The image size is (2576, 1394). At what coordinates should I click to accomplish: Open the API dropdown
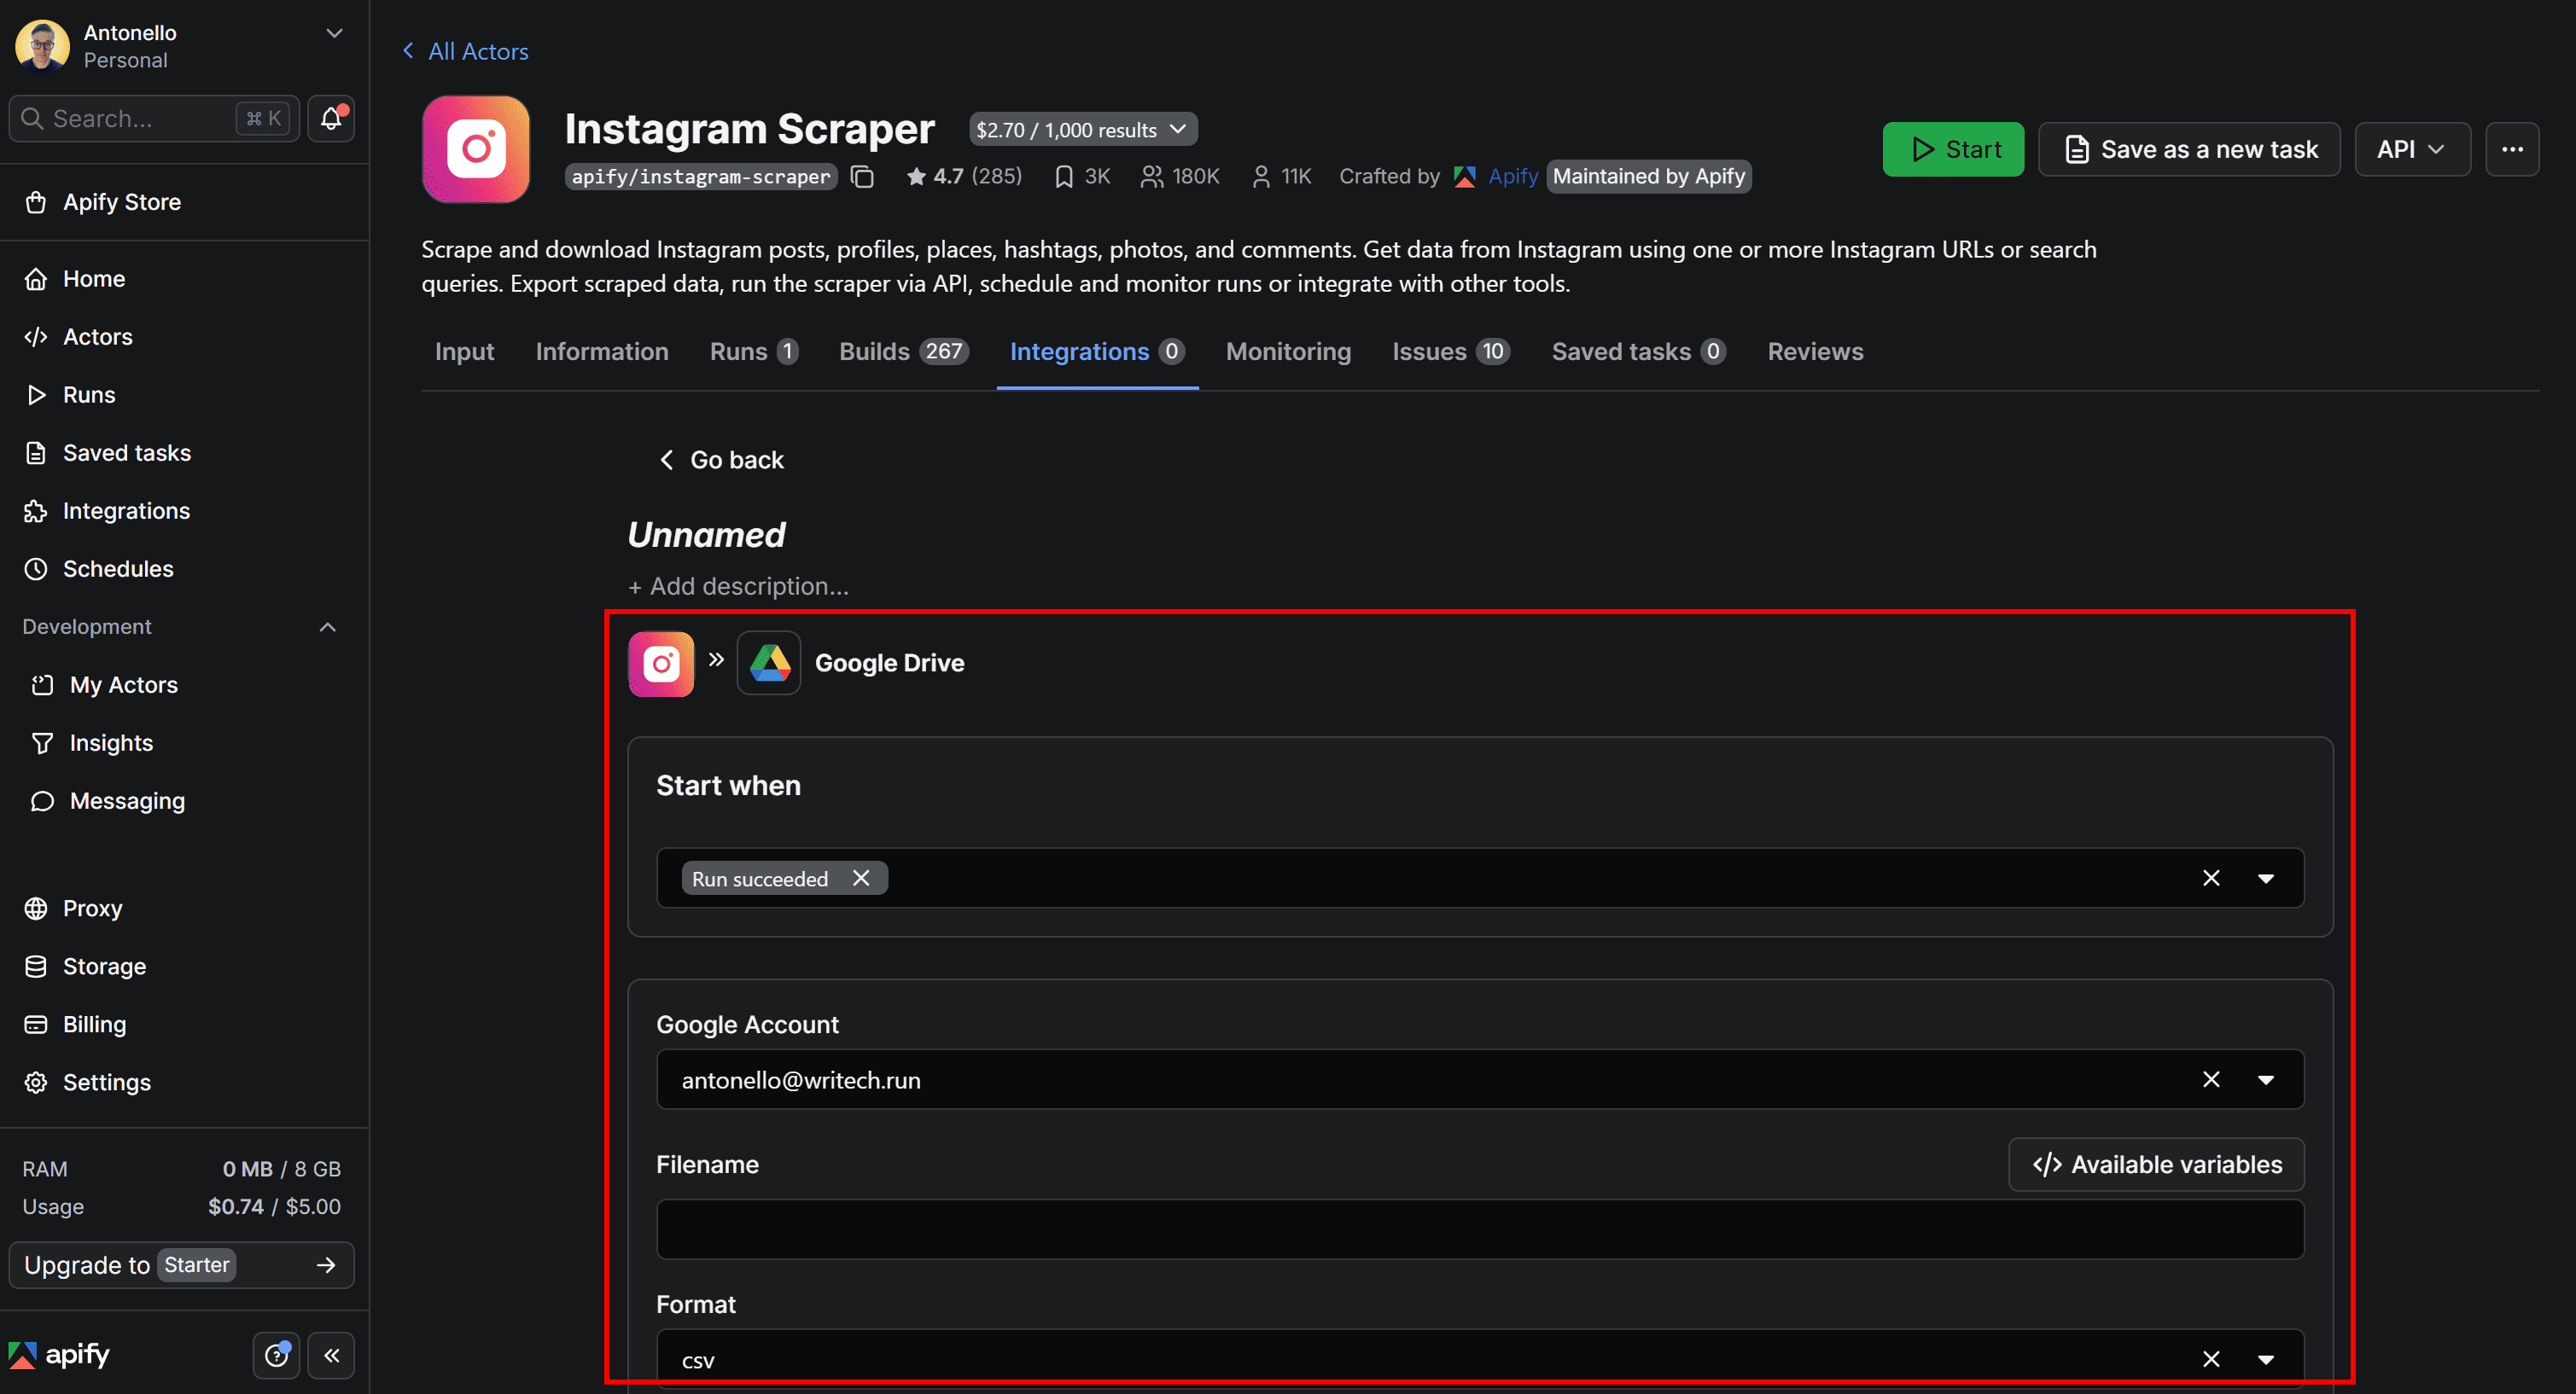(x=2412, y=149)
